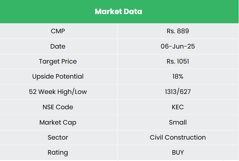Select the CMP label cell
Screen dimensions: 239x161
(58, 31)
